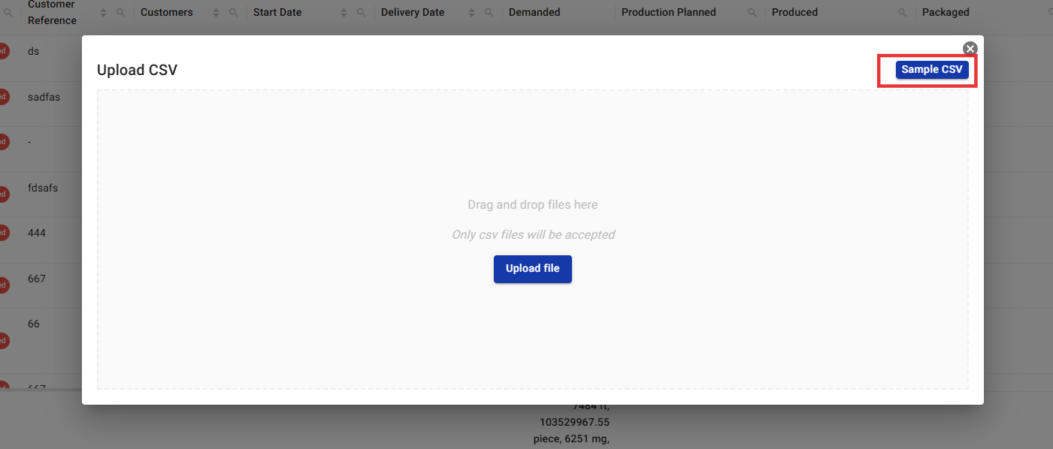Open the Production Planned search icon

pos(752,13)
